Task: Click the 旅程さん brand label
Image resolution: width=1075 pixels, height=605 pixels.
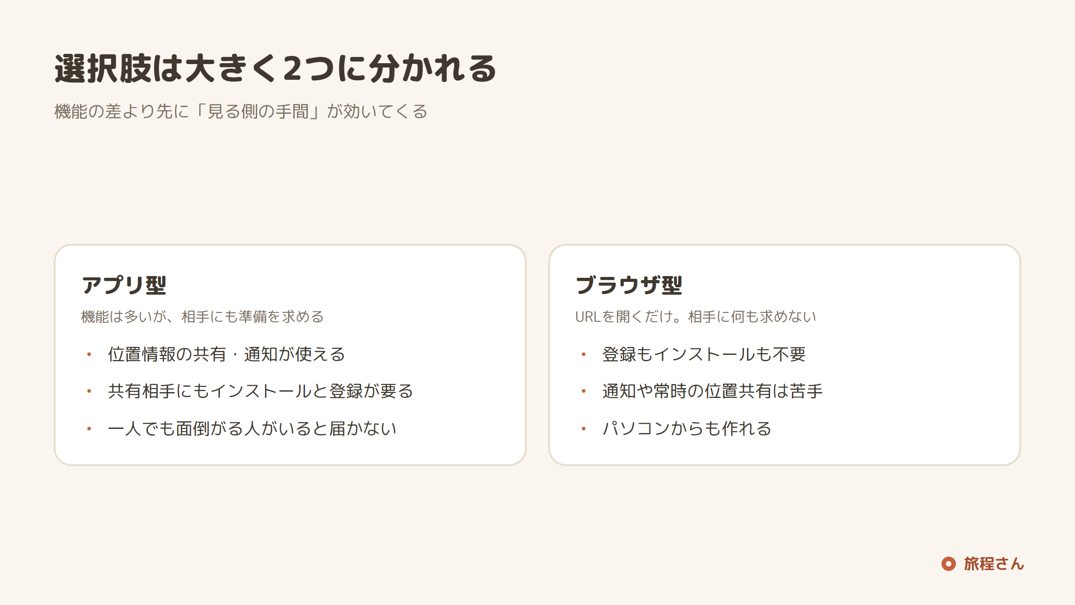Action: [x=994, y=564]
